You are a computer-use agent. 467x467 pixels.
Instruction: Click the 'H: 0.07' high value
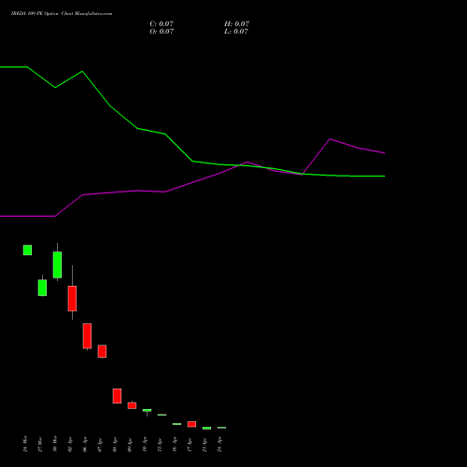click(236, 24)
